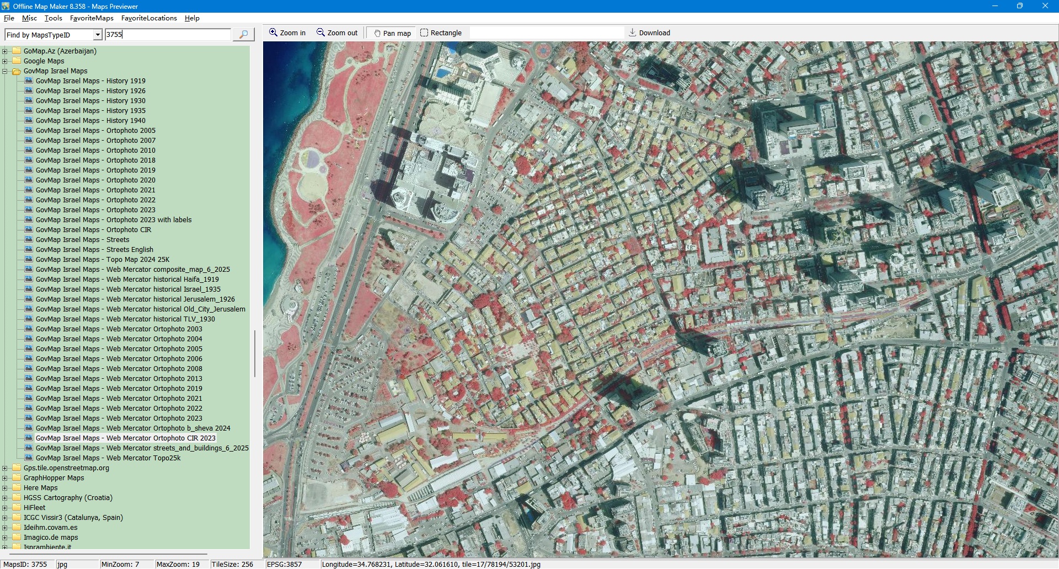Open the FavoriteLocations menu

tap(149, 18)
